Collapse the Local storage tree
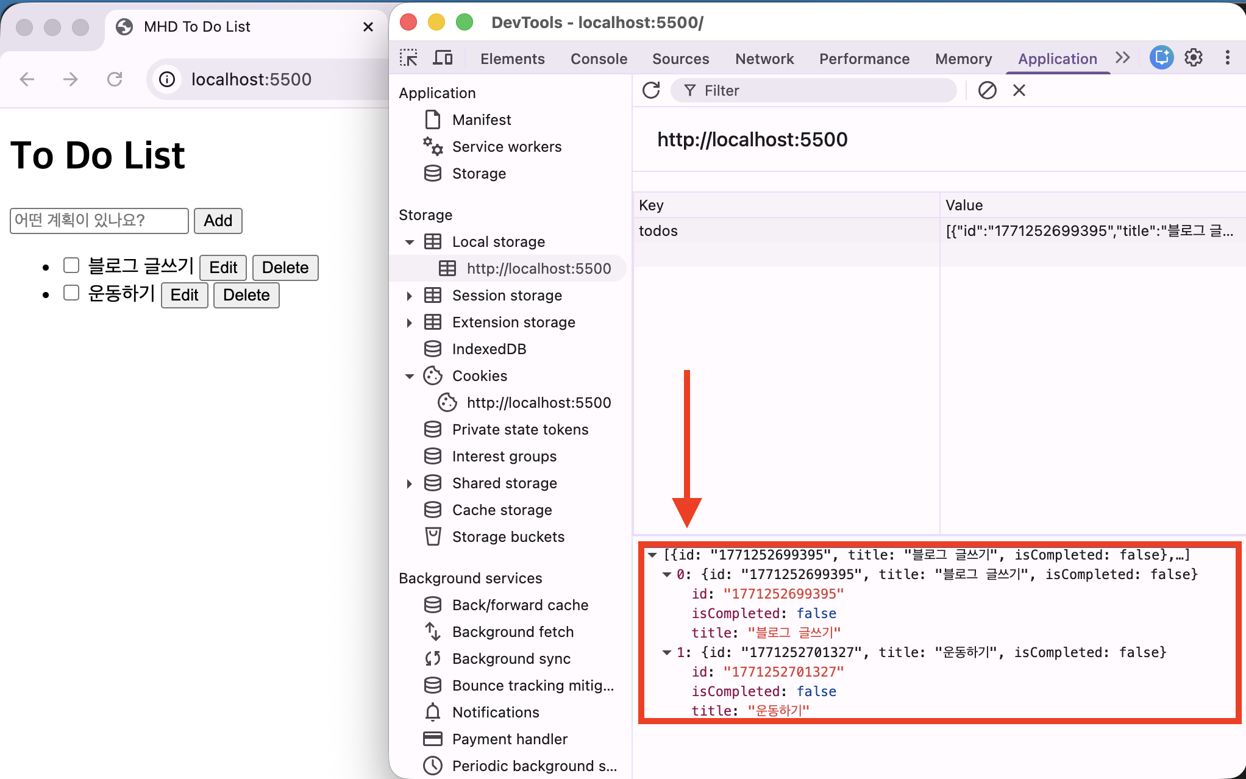This screenshot has width=1246, height=779. (410, 242)
